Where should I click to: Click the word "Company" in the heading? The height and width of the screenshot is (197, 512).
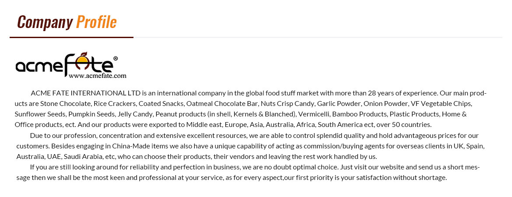[x=45, y=21]
